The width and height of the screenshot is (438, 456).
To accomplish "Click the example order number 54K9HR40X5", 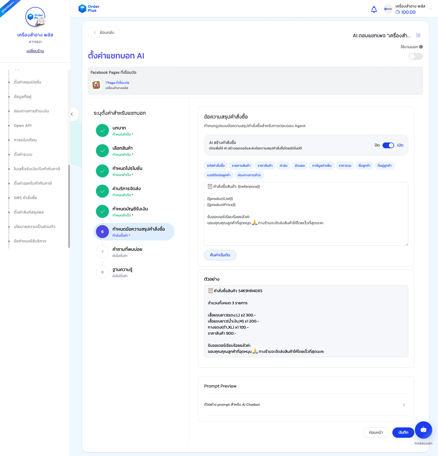I will 250,291.
